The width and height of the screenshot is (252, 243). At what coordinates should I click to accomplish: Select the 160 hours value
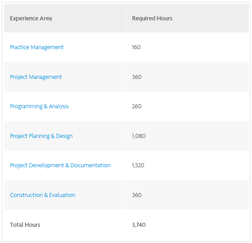pyautogui.click(x=136, y=47)
